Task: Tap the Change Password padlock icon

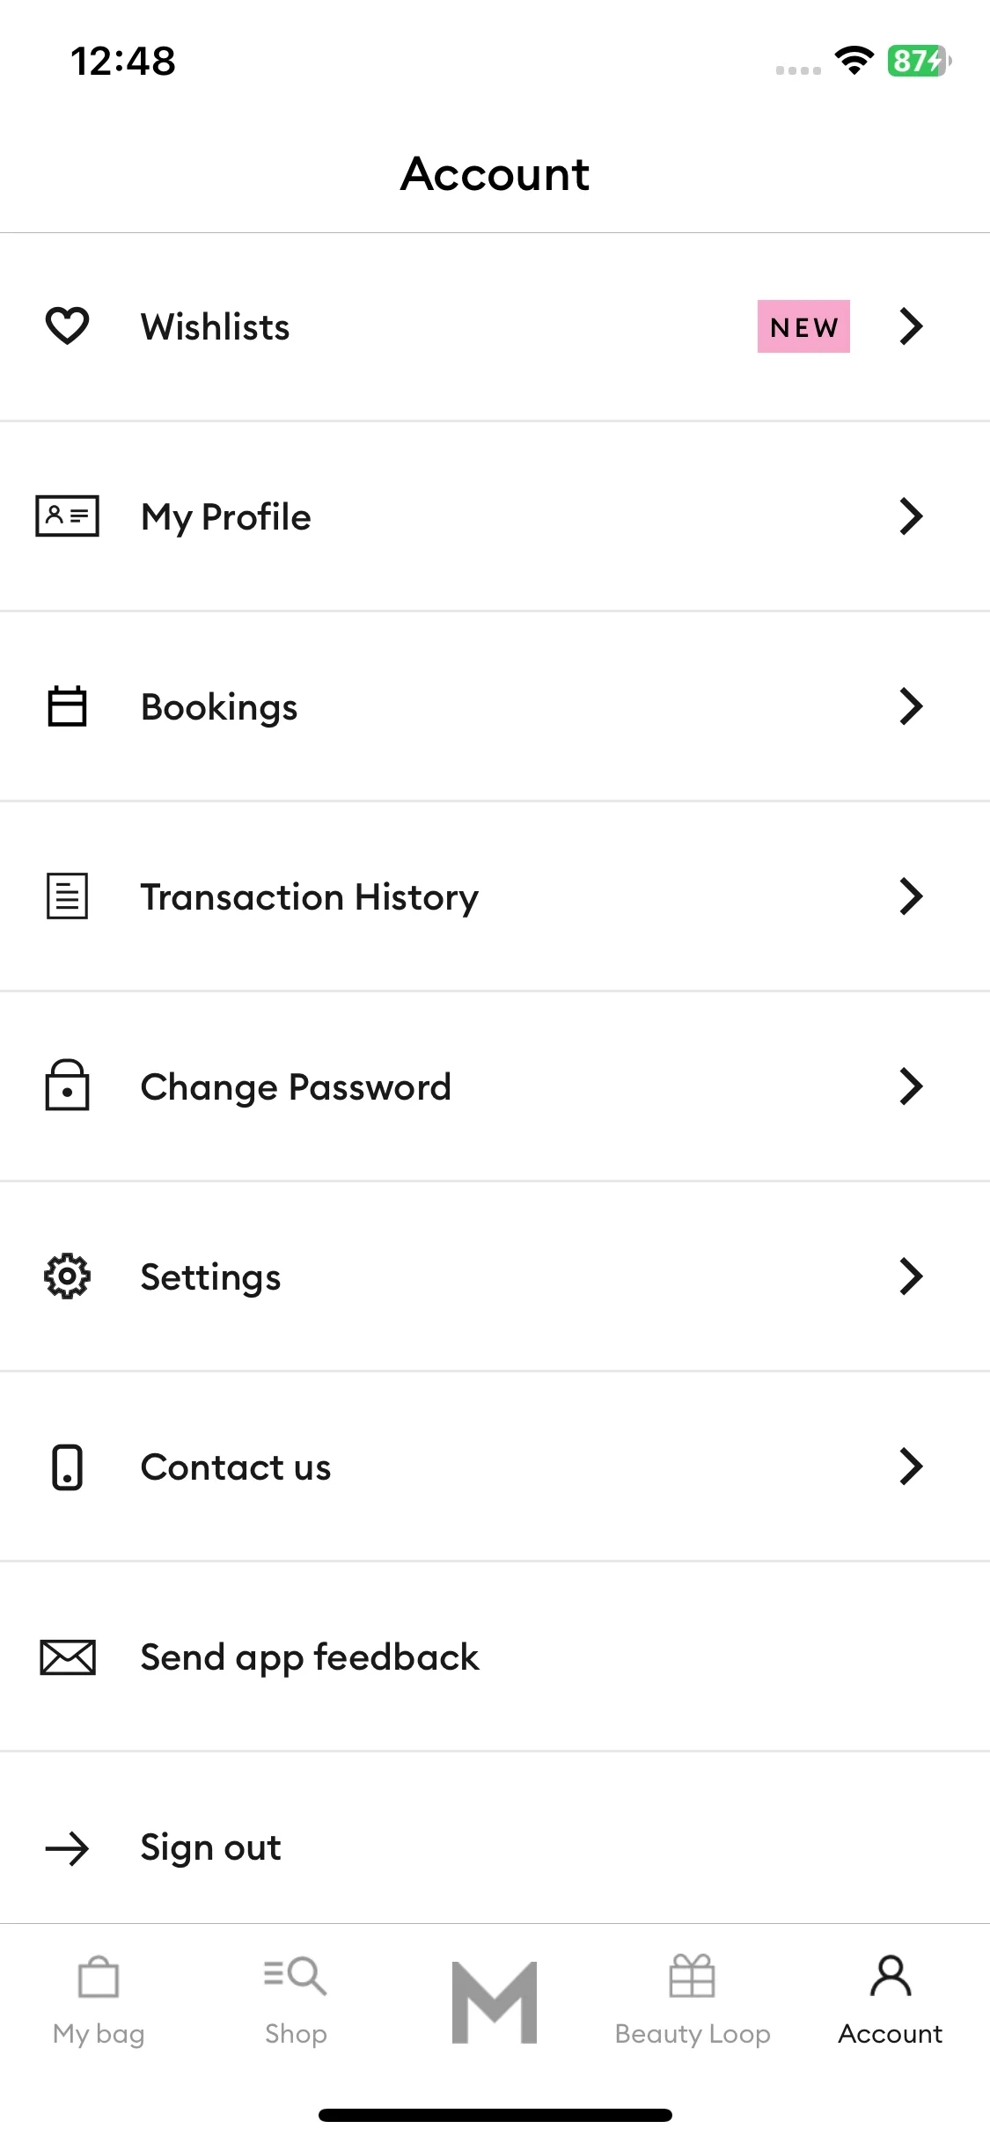Action: coord(67,1085)
